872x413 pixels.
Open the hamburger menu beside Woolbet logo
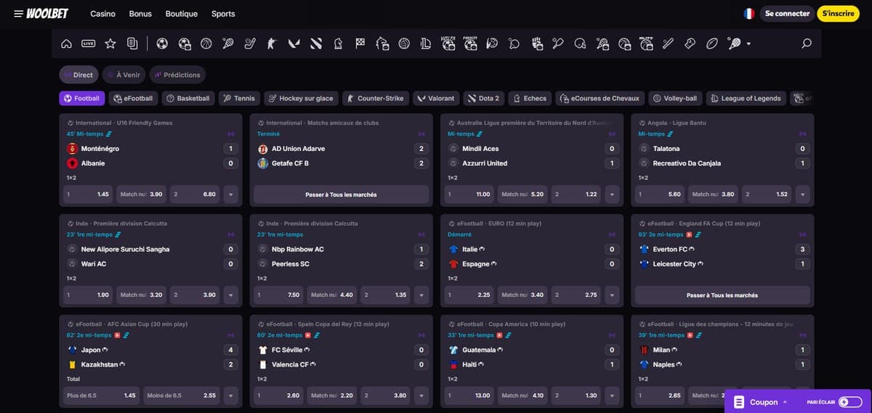coord(18,14)
